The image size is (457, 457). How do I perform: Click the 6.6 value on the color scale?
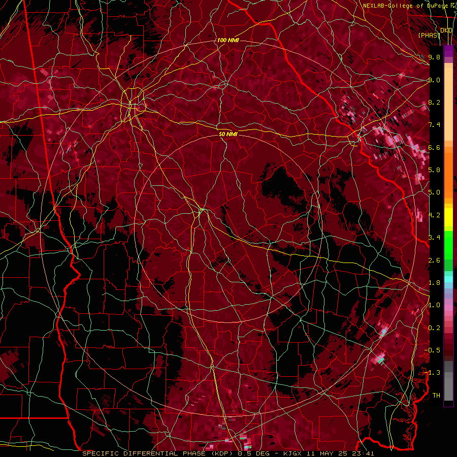(435, 147)
